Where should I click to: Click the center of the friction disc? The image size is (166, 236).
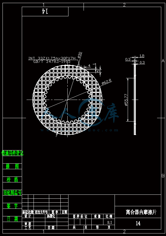coord(67,100)
